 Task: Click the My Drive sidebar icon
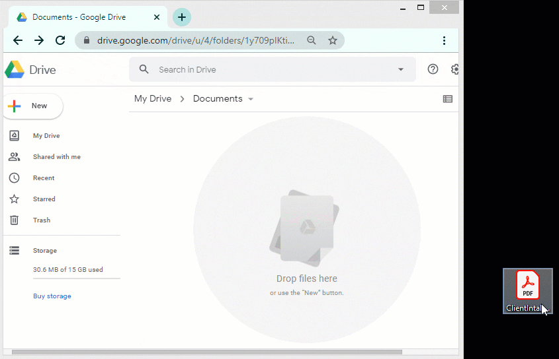click(15, 135)
